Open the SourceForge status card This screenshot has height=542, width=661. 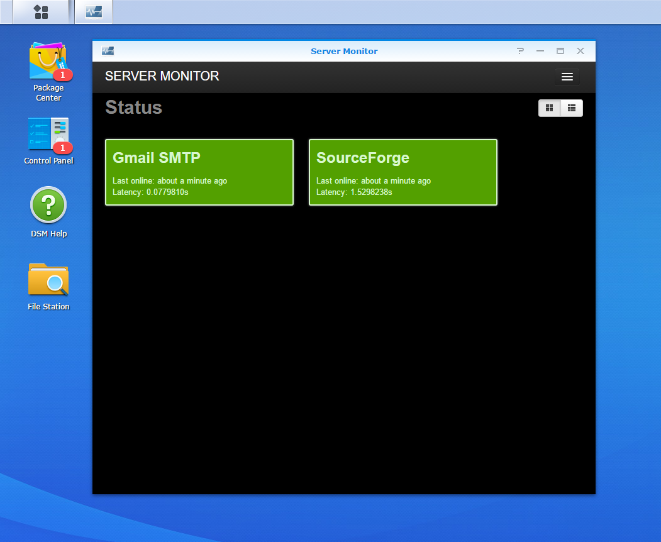click(x=403, y=172)
